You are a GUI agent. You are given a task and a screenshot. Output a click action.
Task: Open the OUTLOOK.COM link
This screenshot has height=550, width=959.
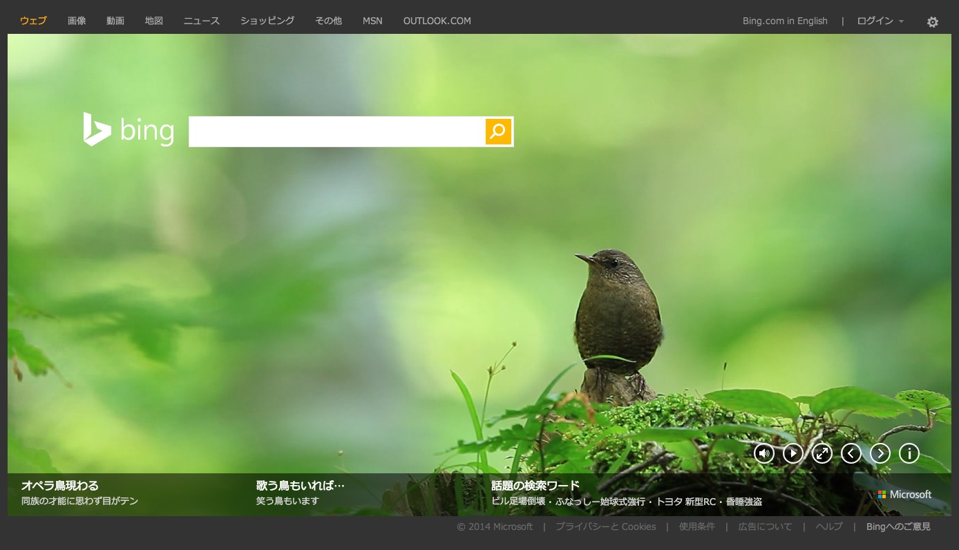[437, 21]
